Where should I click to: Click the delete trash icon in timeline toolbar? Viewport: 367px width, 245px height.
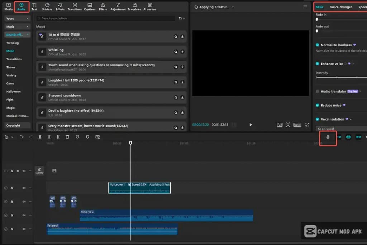click(x=67, y=137)
